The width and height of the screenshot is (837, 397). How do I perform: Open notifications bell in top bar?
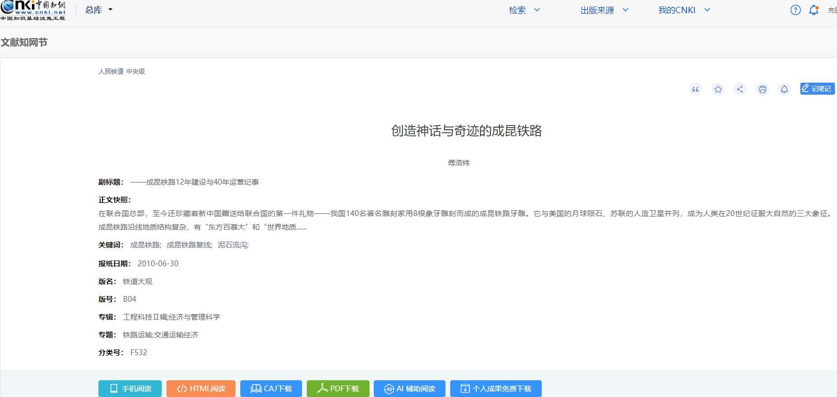pos(813,10)
